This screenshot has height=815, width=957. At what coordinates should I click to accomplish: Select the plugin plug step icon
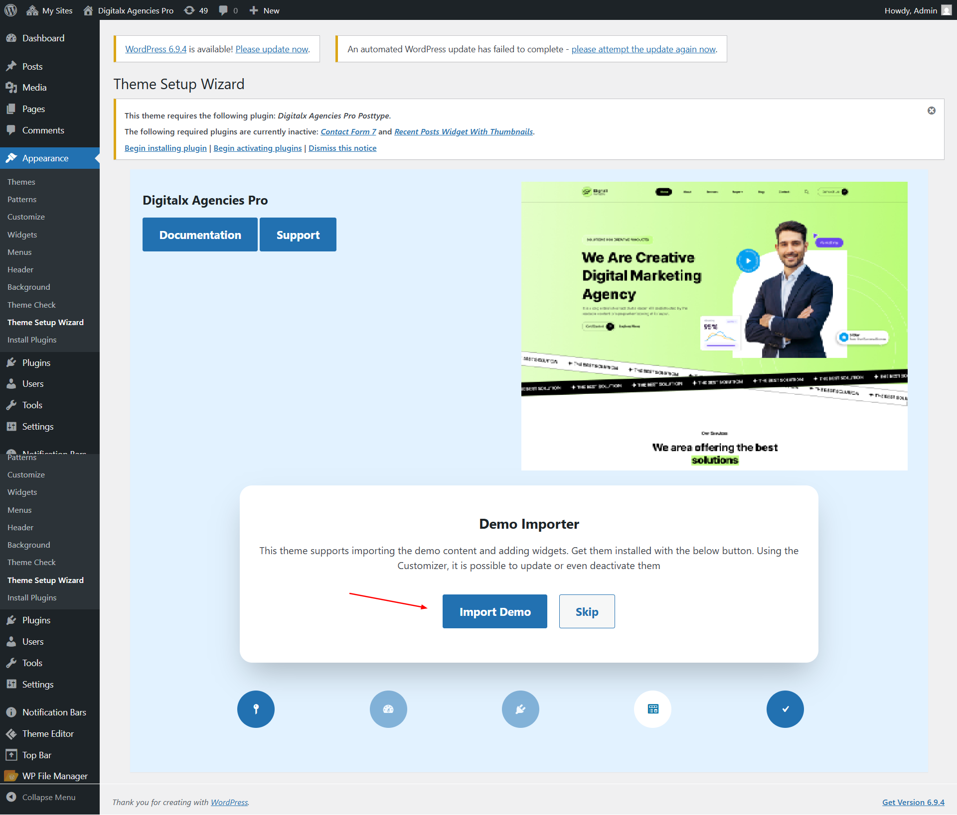(x=520, y=709)
